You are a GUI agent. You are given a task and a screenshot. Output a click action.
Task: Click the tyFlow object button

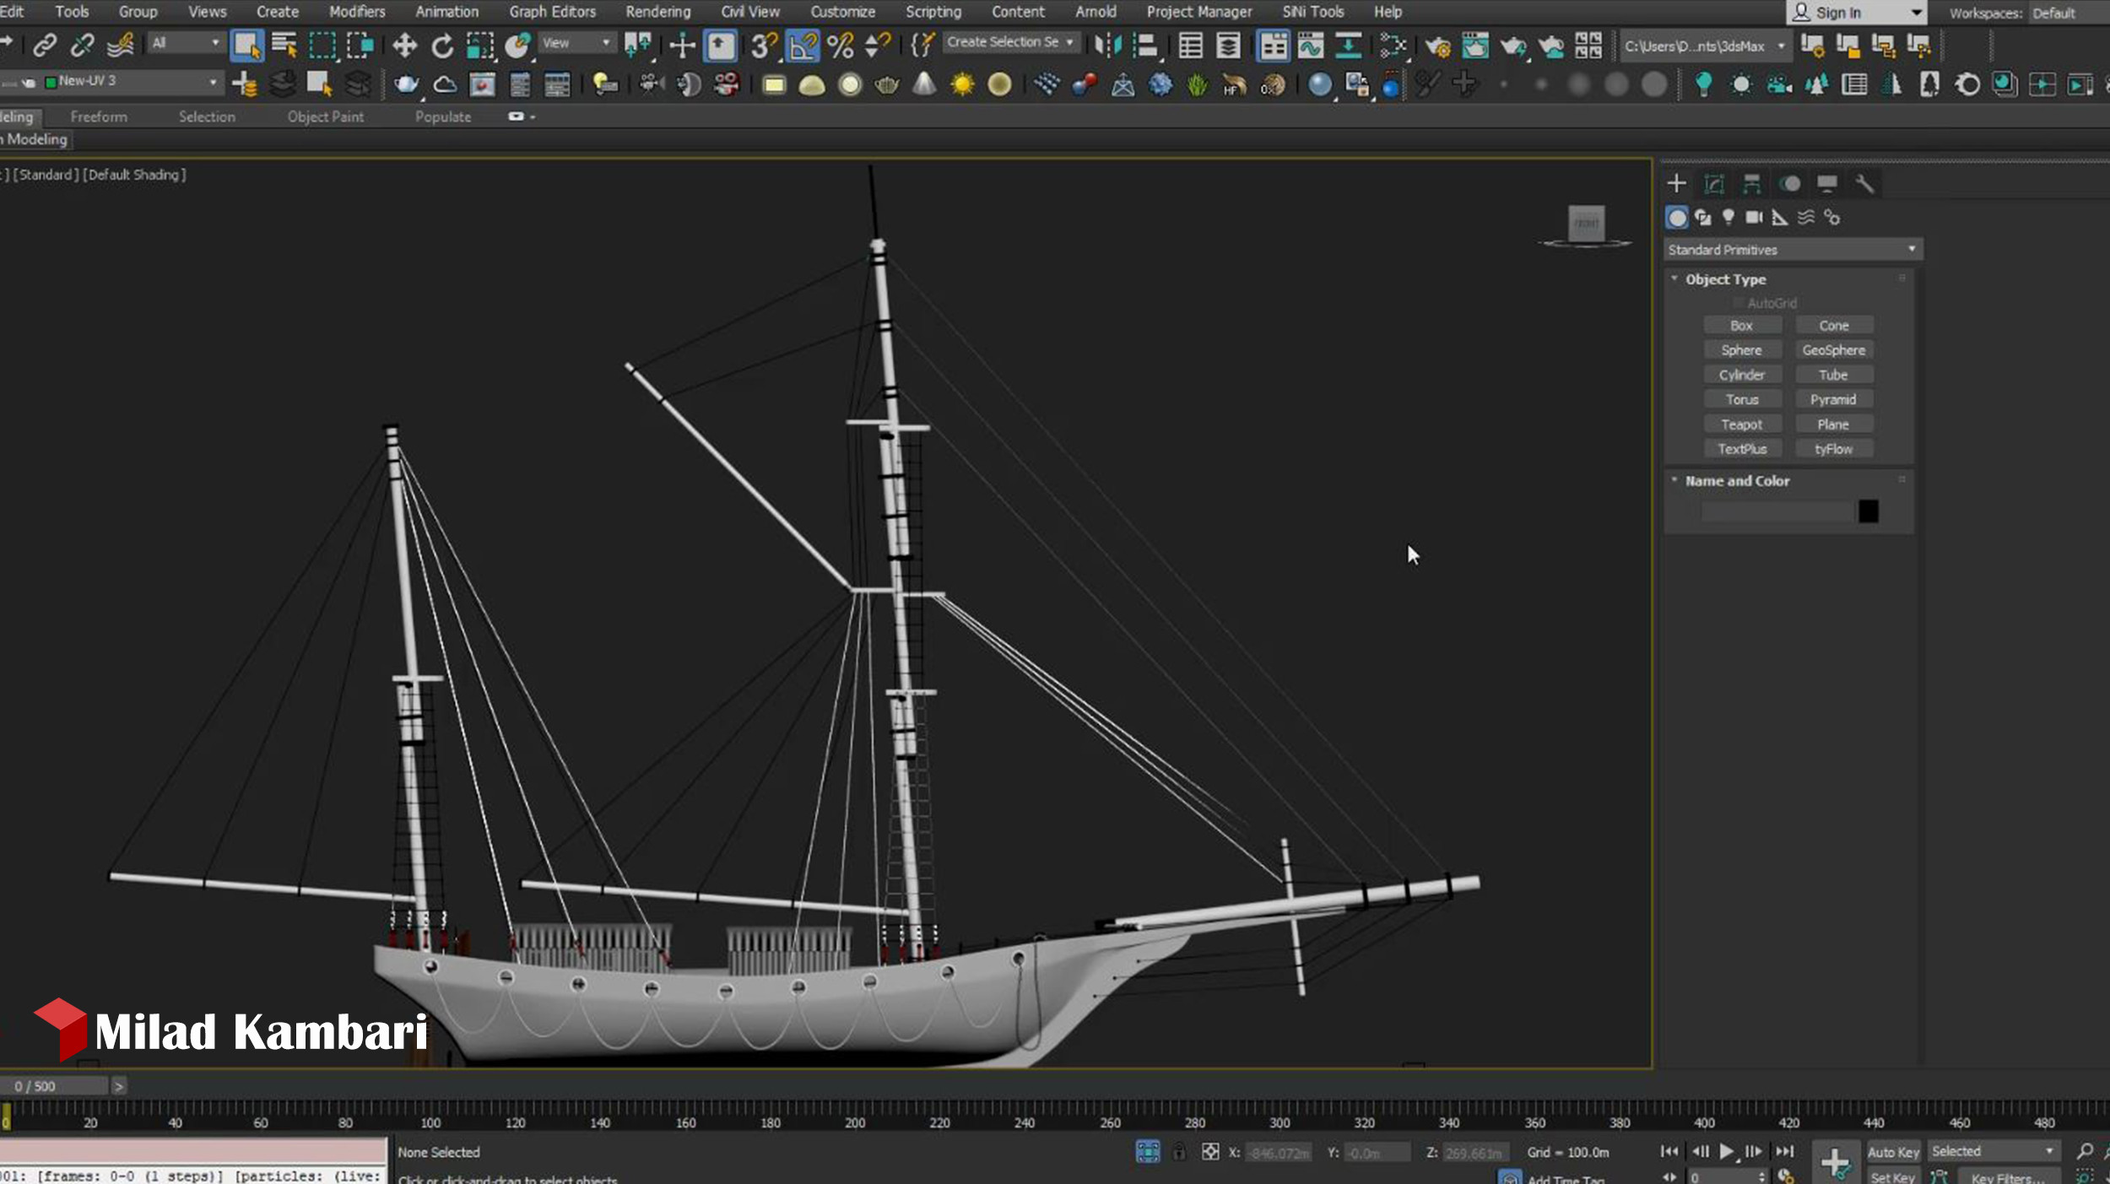(x=1833, y=449)
